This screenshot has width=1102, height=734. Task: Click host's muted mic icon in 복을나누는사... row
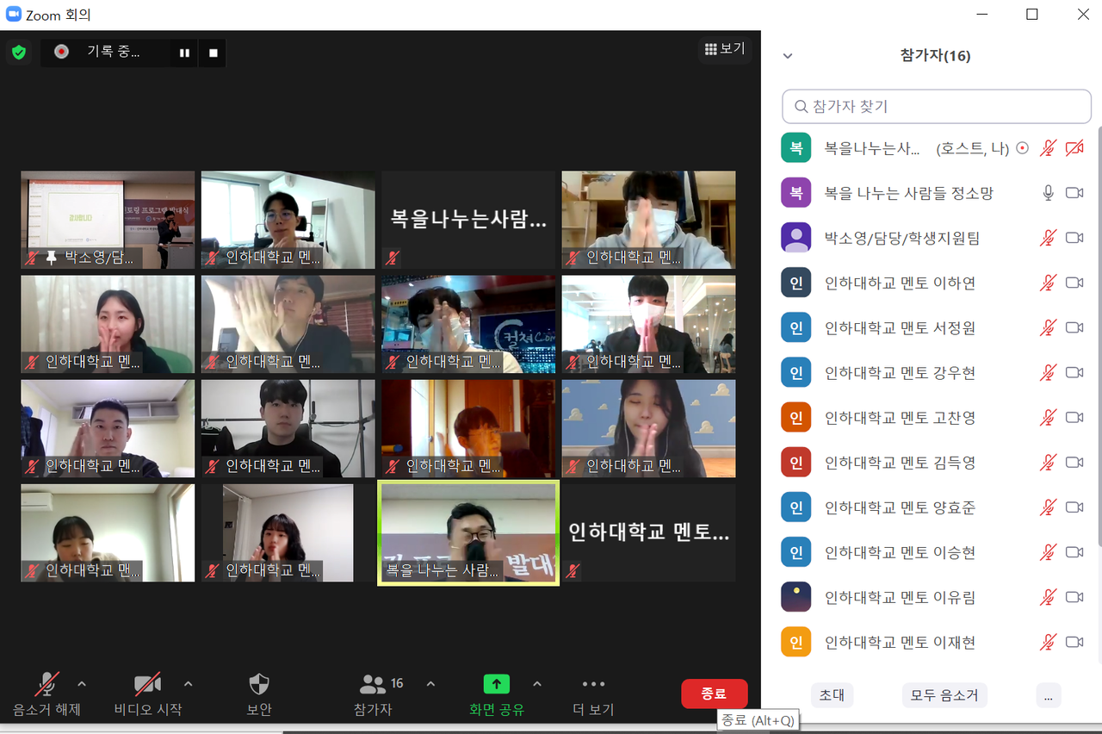point(1048,148)
